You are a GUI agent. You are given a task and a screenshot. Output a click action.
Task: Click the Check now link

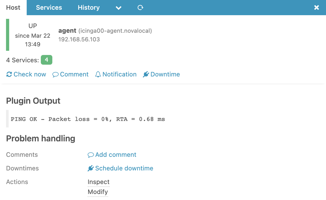pyautogui.click(x=26, y=74)
